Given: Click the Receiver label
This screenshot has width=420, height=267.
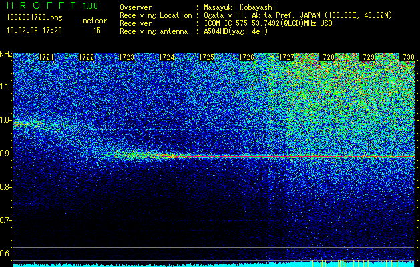Looking at the screenshot, I should (x=136, y=23).
